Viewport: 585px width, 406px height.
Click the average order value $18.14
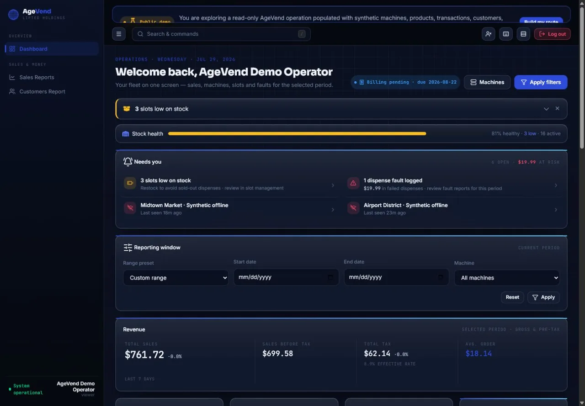coord(479,353)
